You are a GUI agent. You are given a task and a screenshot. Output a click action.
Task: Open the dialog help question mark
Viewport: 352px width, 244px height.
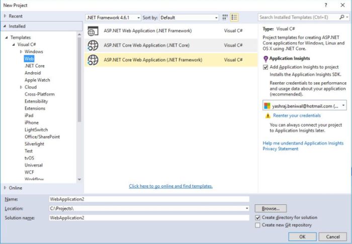coord(326,5)
